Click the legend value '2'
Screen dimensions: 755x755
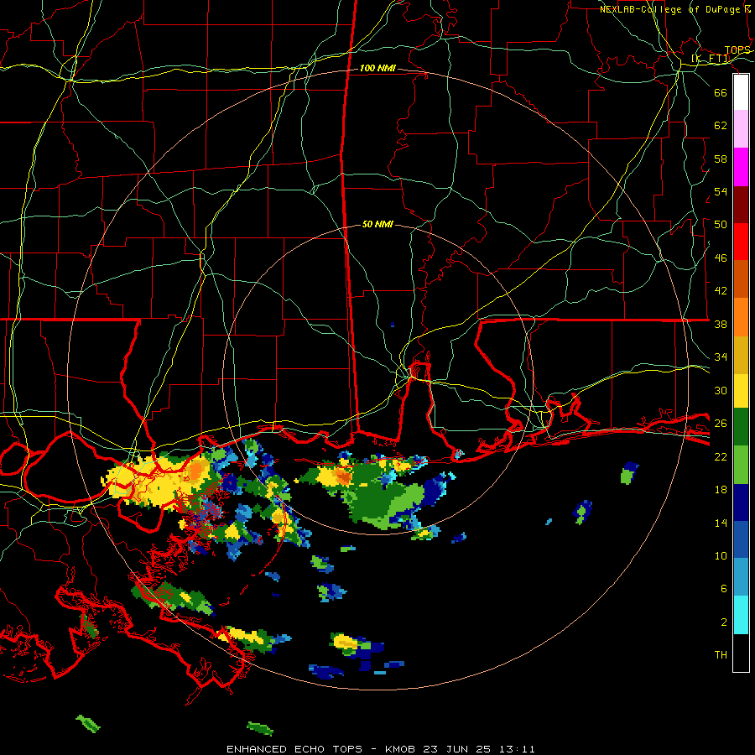724,622
